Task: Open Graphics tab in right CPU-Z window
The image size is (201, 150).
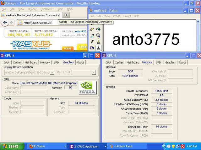Action: pos(170,62)
